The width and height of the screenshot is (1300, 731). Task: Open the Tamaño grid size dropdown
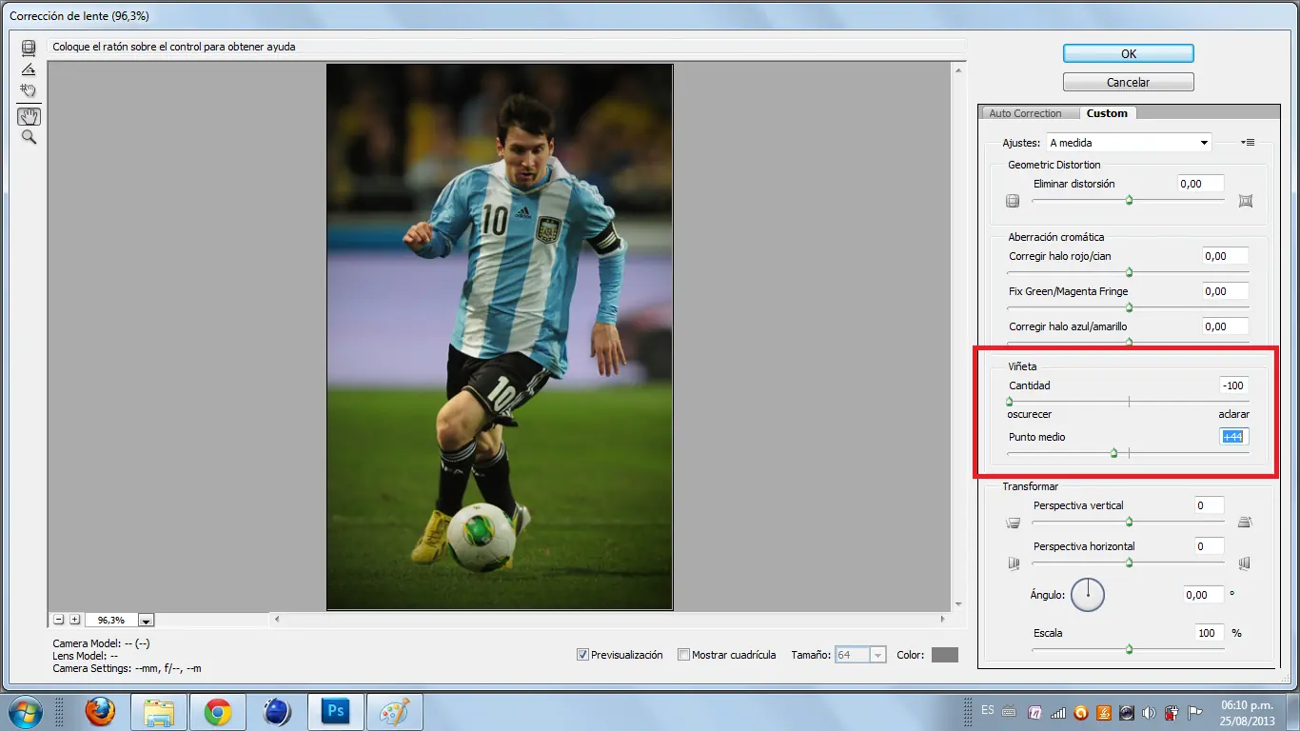pyautogui.click(x=860, y=655)
